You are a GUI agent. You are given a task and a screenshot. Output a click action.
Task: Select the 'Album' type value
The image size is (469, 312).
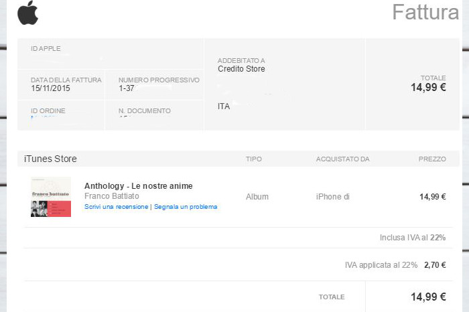[257, 197]
